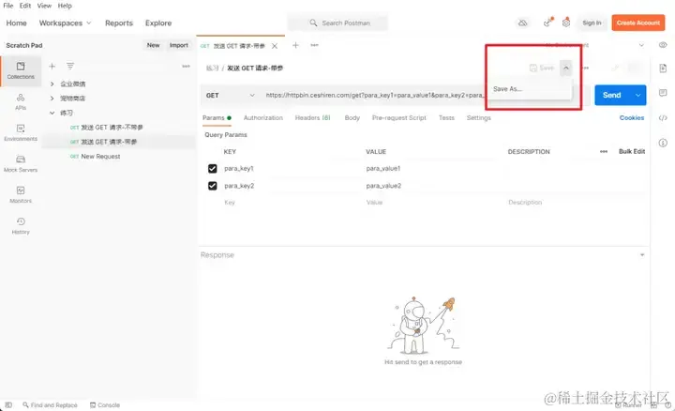Collapse the 练习 collection
675x411 pixels.
point(52,113)
